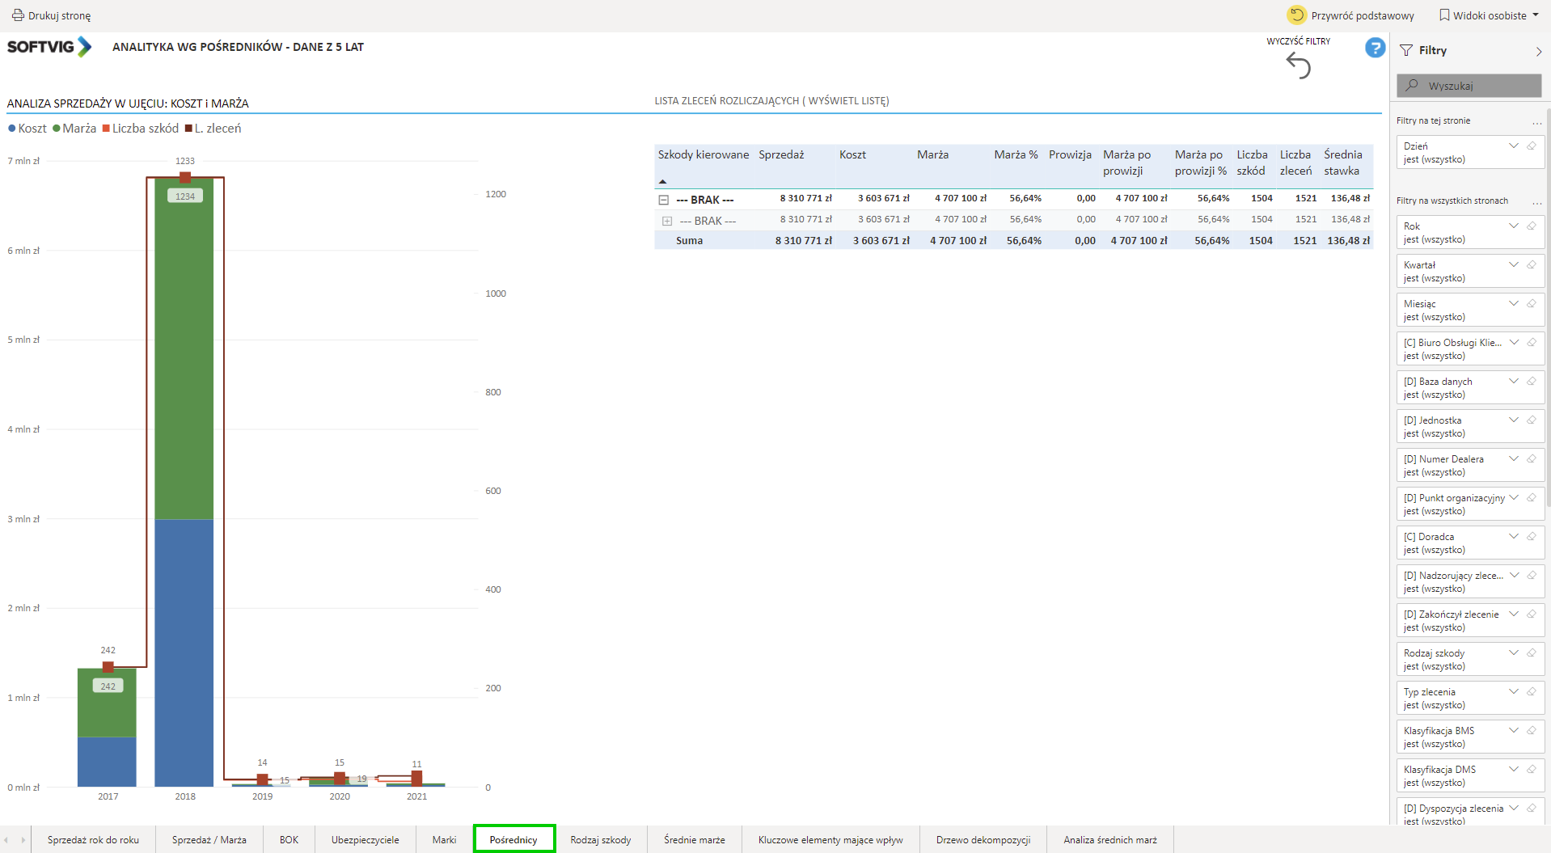Open the blue help question mark icon
Screen dimensions: 1551x853
tap(1375, 49)
